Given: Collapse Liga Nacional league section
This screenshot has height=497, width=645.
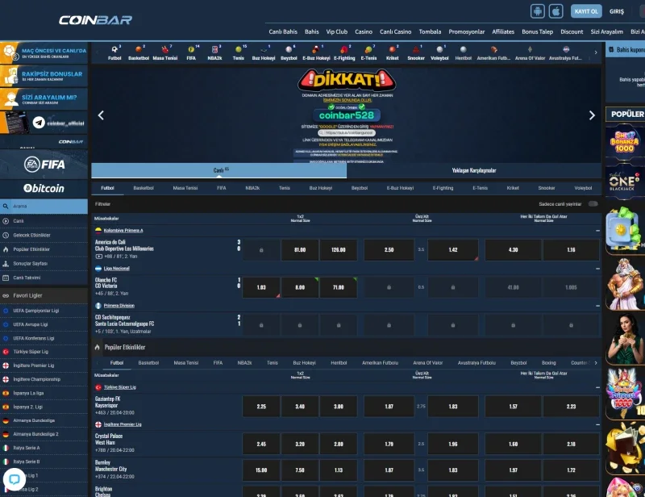Looking at the screenshot, I should 597,269.
